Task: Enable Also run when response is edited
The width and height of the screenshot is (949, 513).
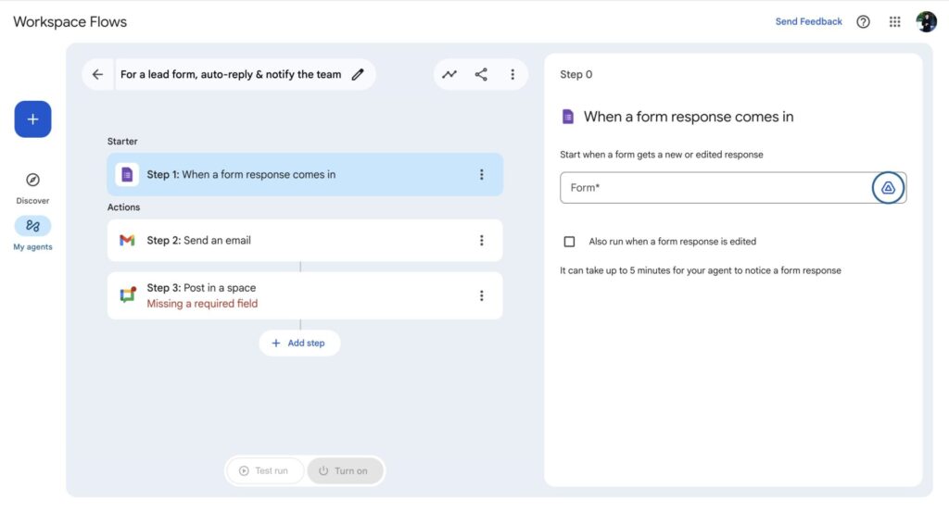Action: (569, 242)
